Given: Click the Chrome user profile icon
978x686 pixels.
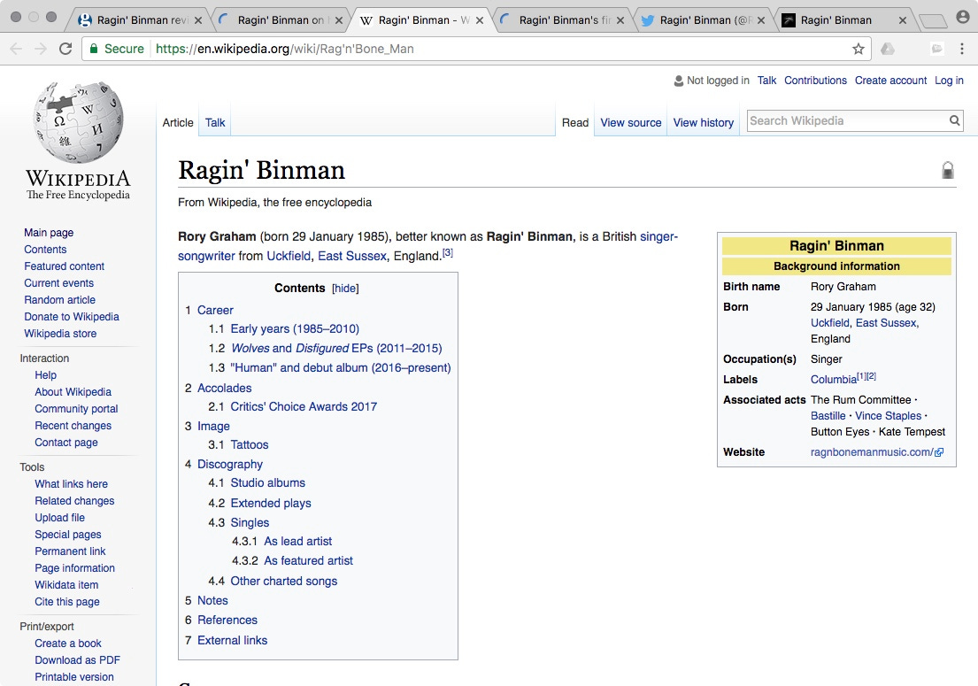Looking at the screenshot, I should [963, 17].
